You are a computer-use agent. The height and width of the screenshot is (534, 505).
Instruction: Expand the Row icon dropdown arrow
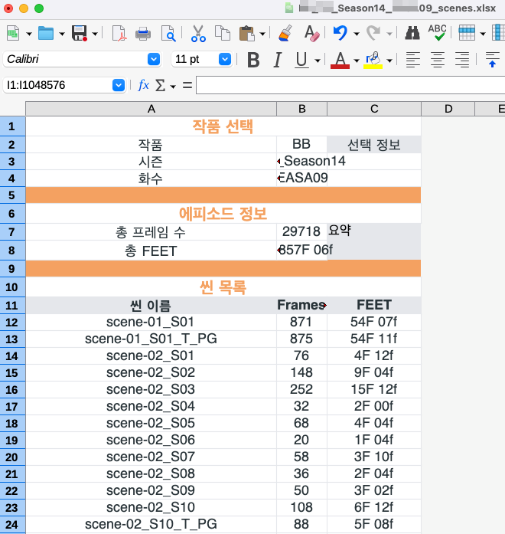pyautogui.click(x=483, y=34)
